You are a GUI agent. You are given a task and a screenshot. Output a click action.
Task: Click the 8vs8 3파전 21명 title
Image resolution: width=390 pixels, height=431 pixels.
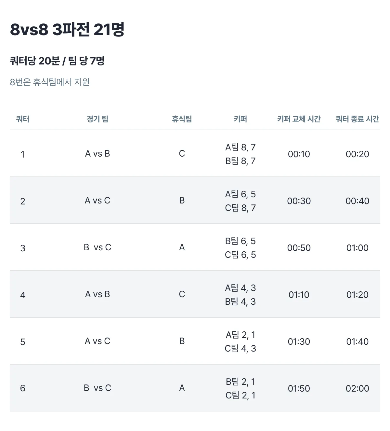point(67,30)
